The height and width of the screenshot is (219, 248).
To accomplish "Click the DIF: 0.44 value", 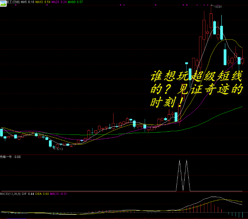I will [x=28, y=194].
